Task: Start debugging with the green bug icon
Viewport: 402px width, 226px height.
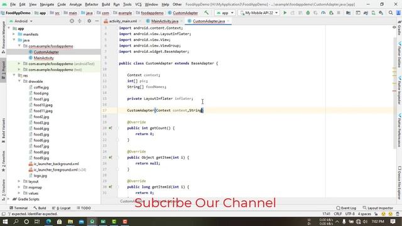Action: 308,13
